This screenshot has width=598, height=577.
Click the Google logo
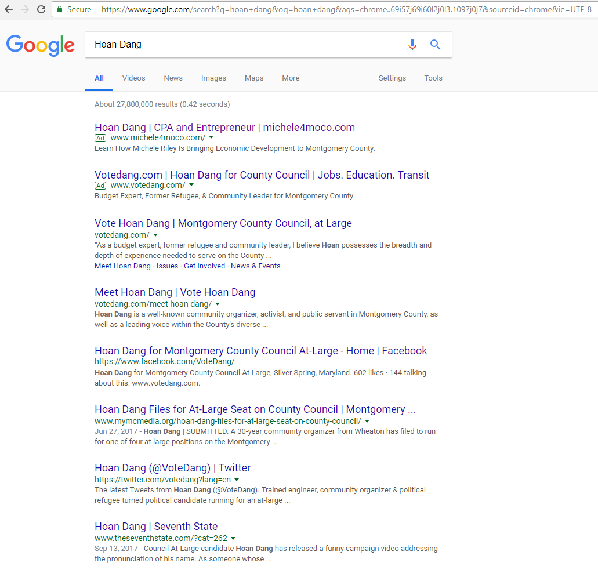[41, 45]
